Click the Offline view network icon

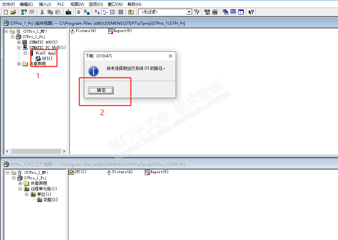point(87,12)
